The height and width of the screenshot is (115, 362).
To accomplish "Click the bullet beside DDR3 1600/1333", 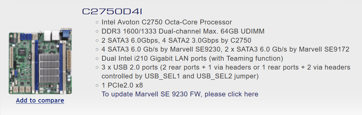I will click(x=97, y=31).
